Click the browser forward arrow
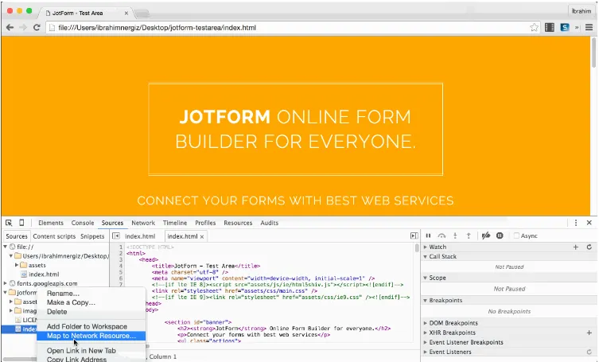The image size is (599, 362). pyautogui.click(x=23, y=28)
